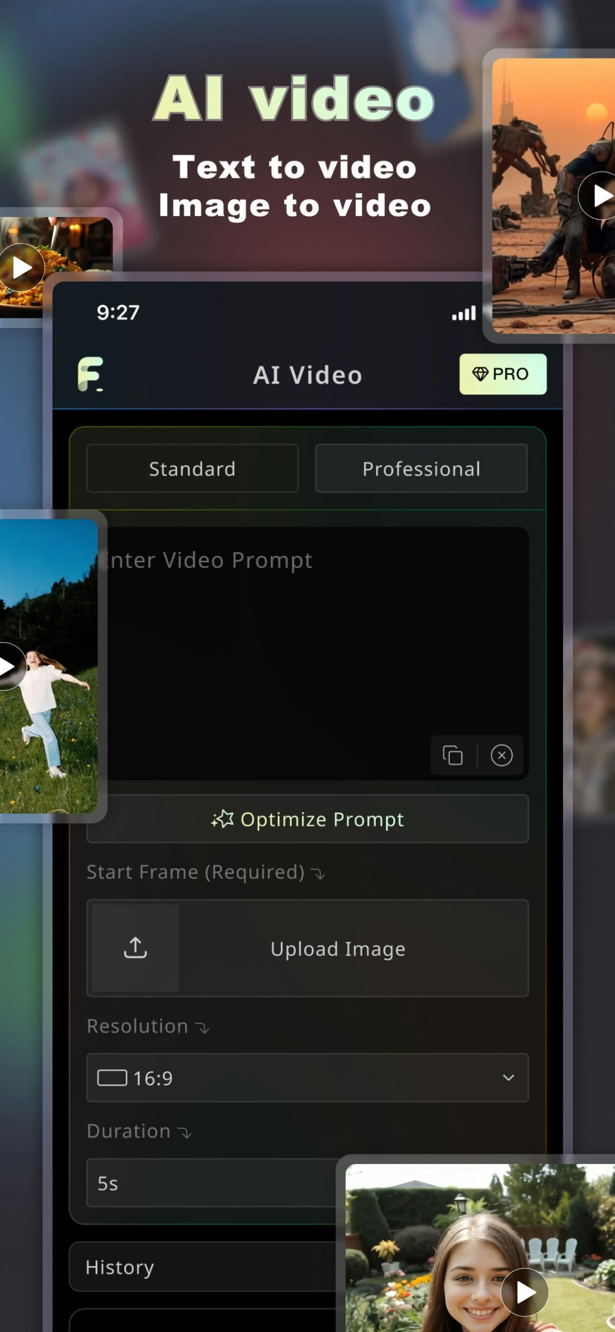Tap the cellular signal bars icon
Image resolution: width=615 pixels, height=1332 pixels.
click(464, 313)
